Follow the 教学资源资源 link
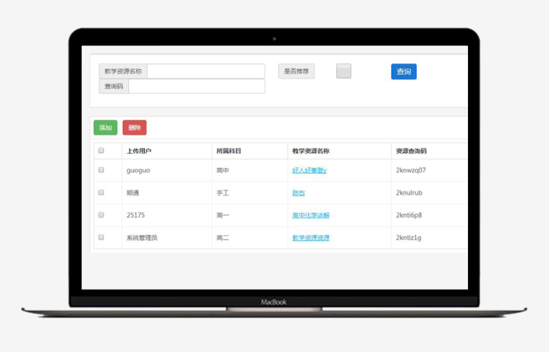 pyautogui.click(x=311, y=237)
